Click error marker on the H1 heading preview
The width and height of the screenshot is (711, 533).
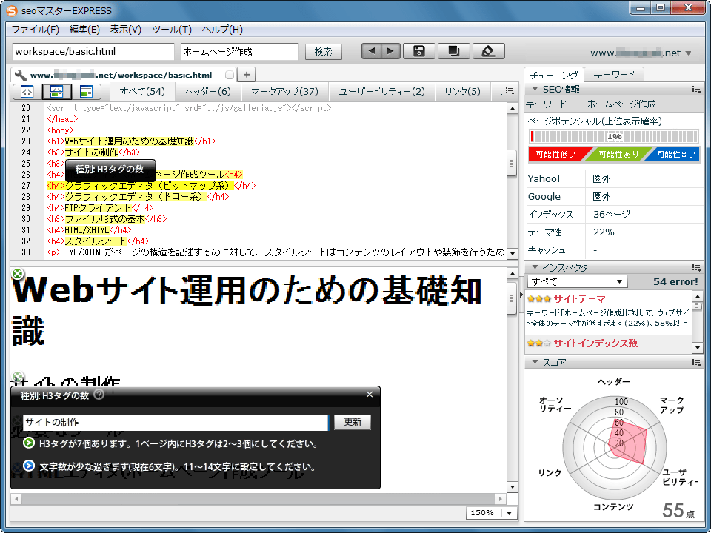click(x=17, y=274)
